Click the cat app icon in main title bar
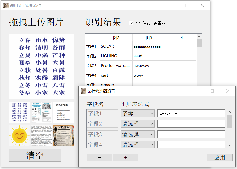 point(6,5)
